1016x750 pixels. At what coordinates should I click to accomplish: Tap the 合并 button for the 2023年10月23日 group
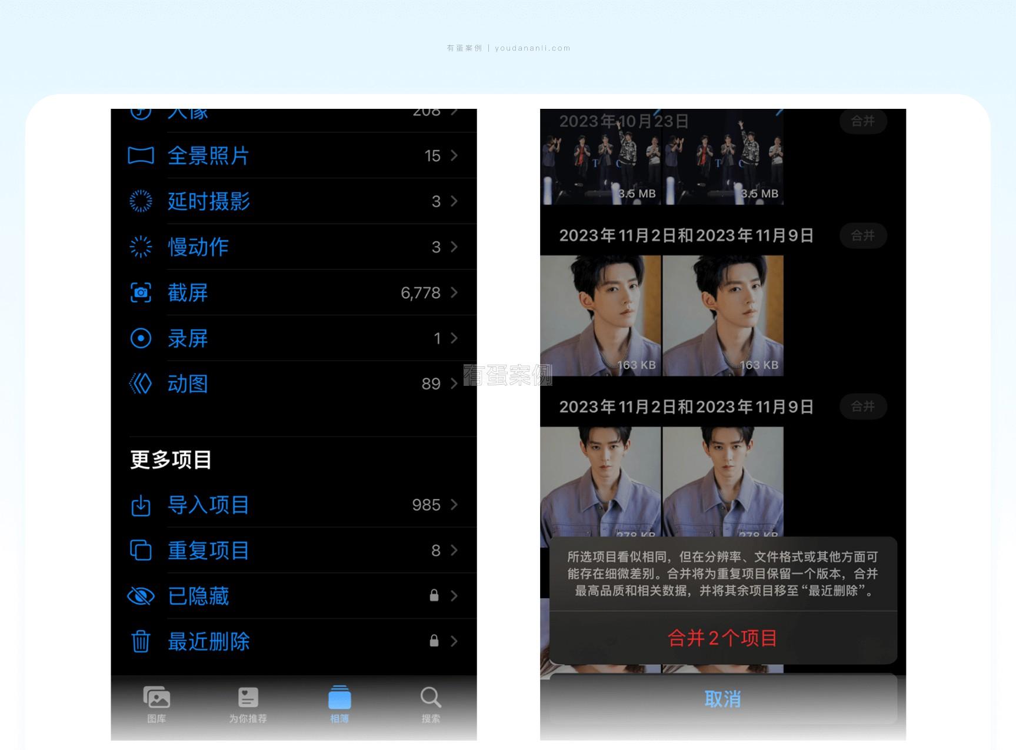coord(862,121)
